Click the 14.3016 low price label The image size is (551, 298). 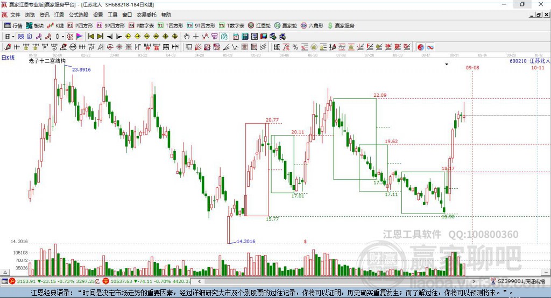click(x=246, y=242)
